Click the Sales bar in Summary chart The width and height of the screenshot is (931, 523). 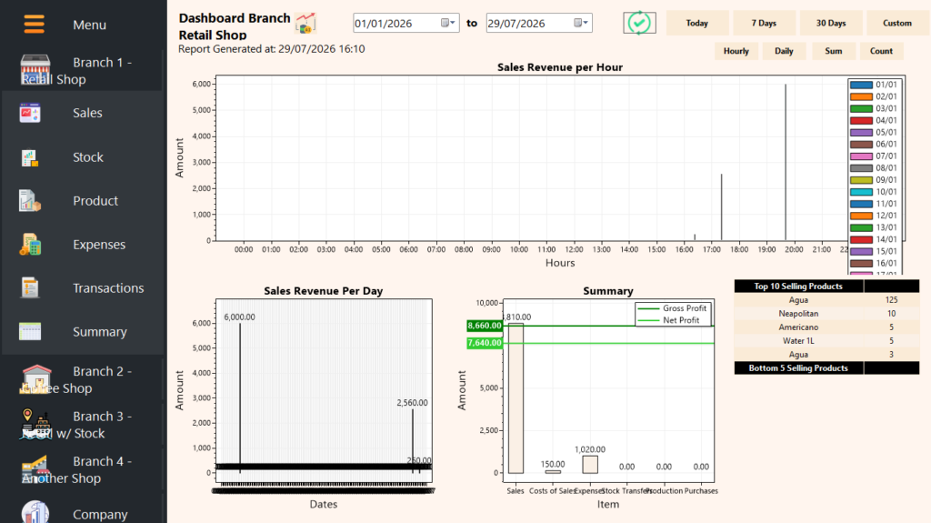coord(516,398)
